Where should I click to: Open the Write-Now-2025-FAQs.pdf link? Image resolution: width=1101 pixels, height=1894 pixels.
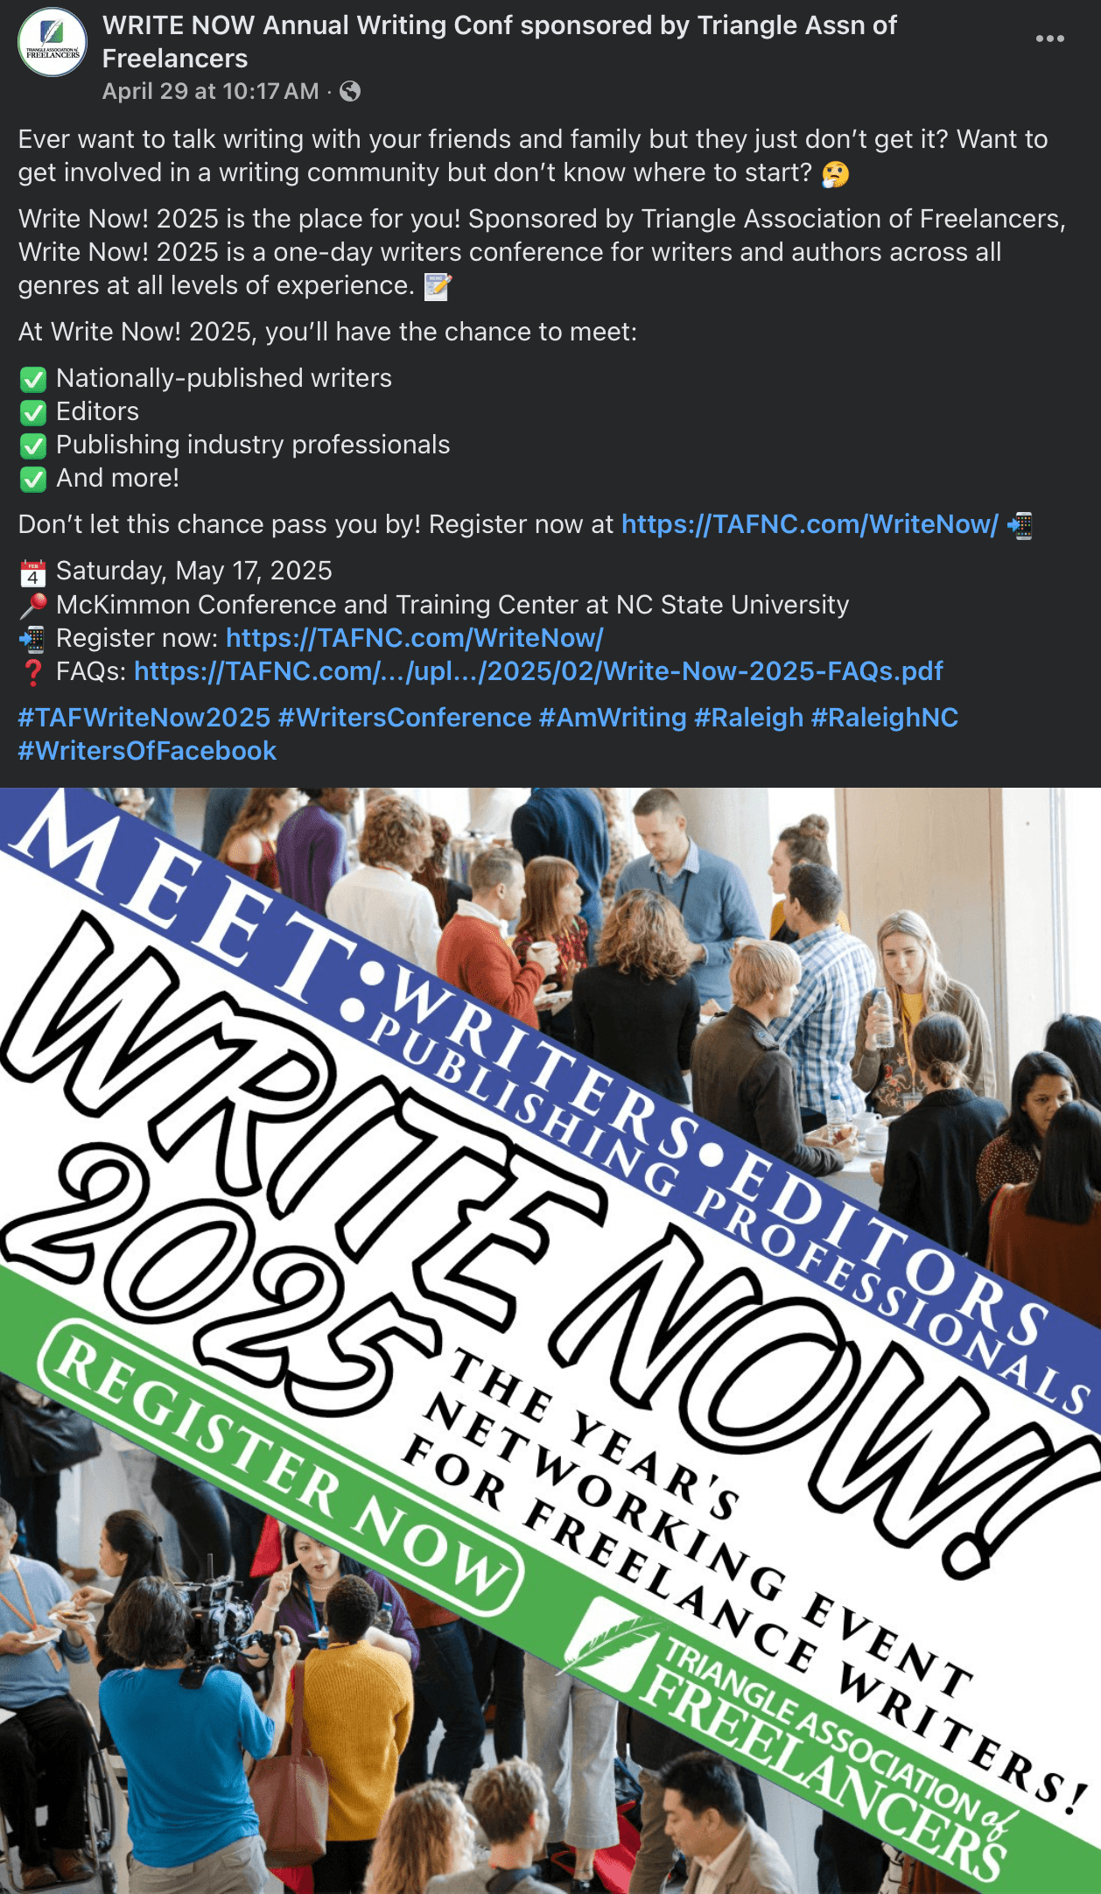[x=538, y=671]
